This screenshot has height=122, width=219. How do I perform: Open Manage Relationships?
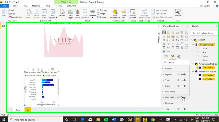144,14
